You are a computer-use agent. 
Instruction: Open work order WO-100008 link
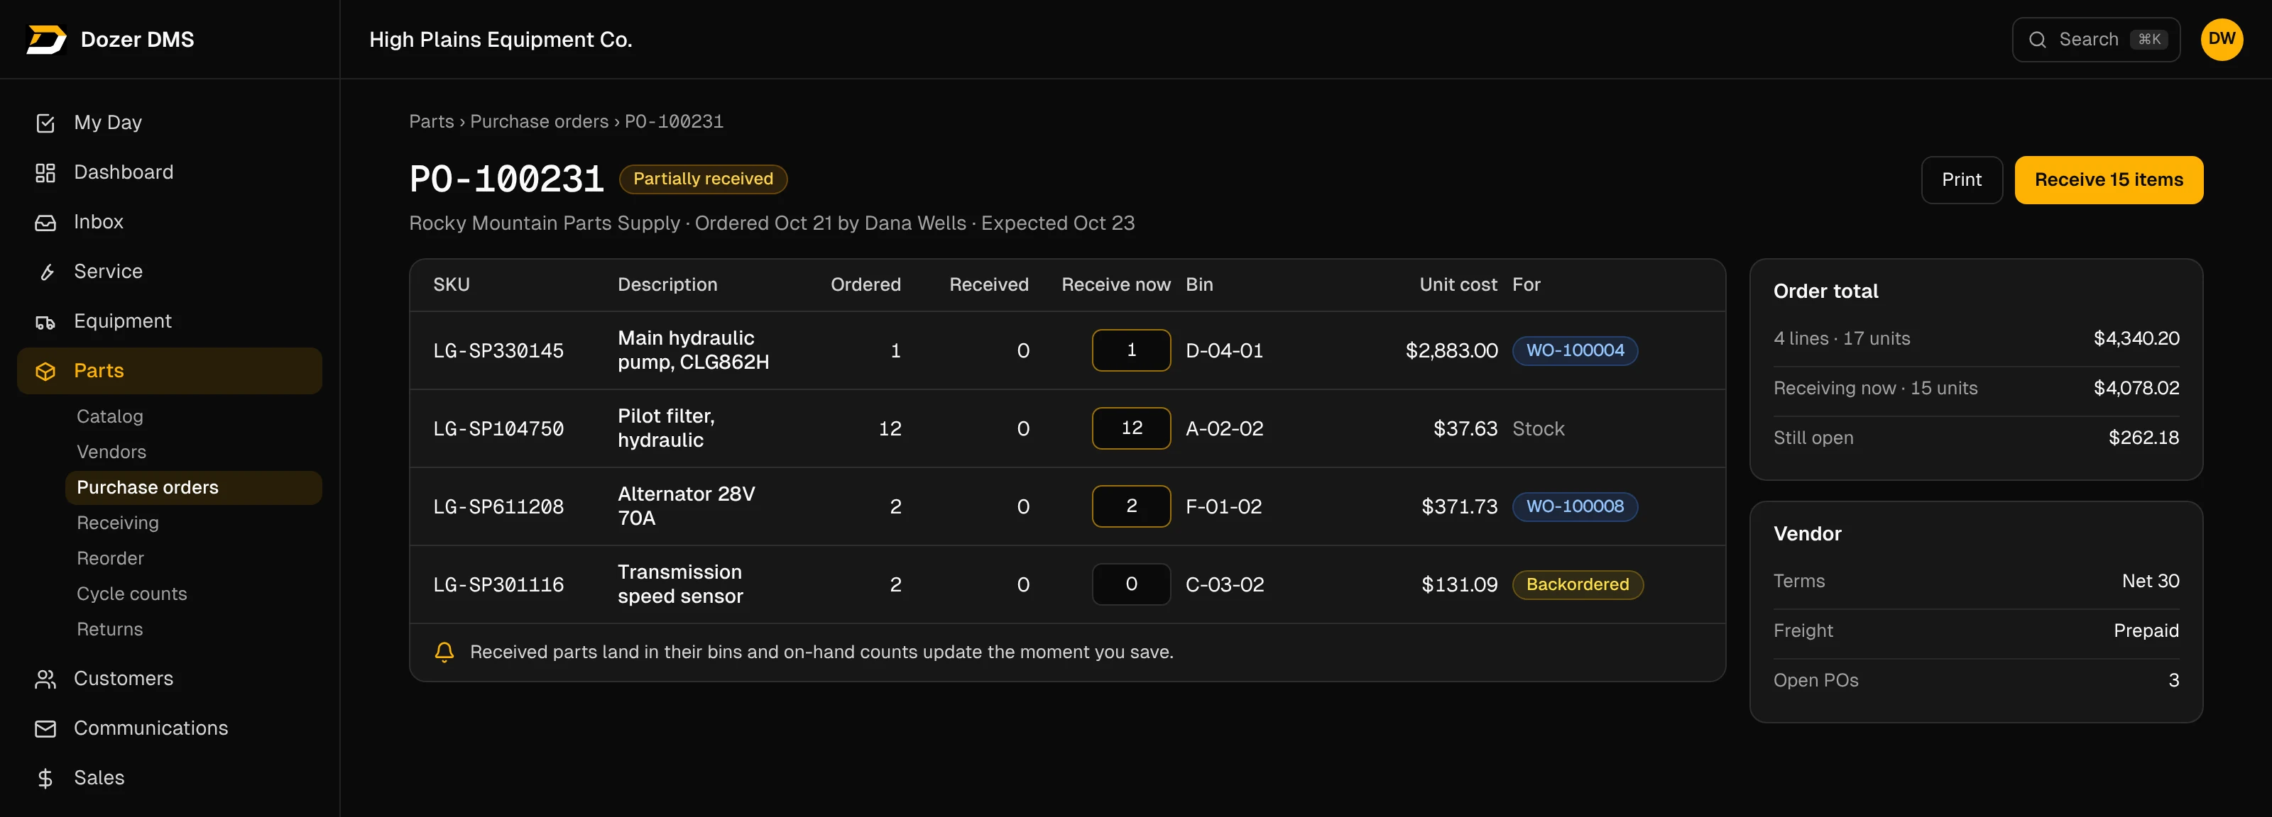1574,507
